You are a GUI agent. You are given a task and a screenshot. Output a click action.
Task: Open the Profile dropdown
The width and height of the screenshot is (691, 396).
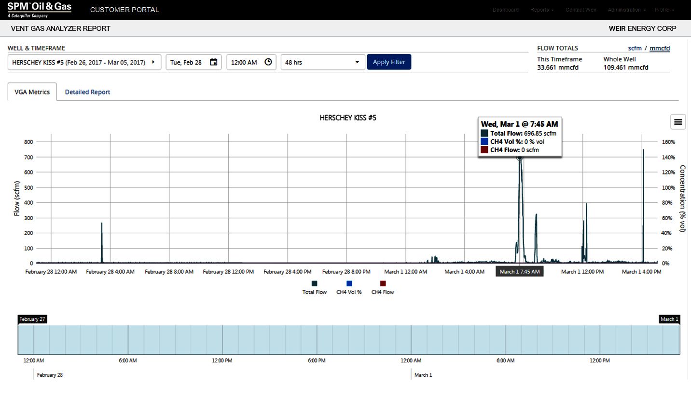[x=664, y=10]
